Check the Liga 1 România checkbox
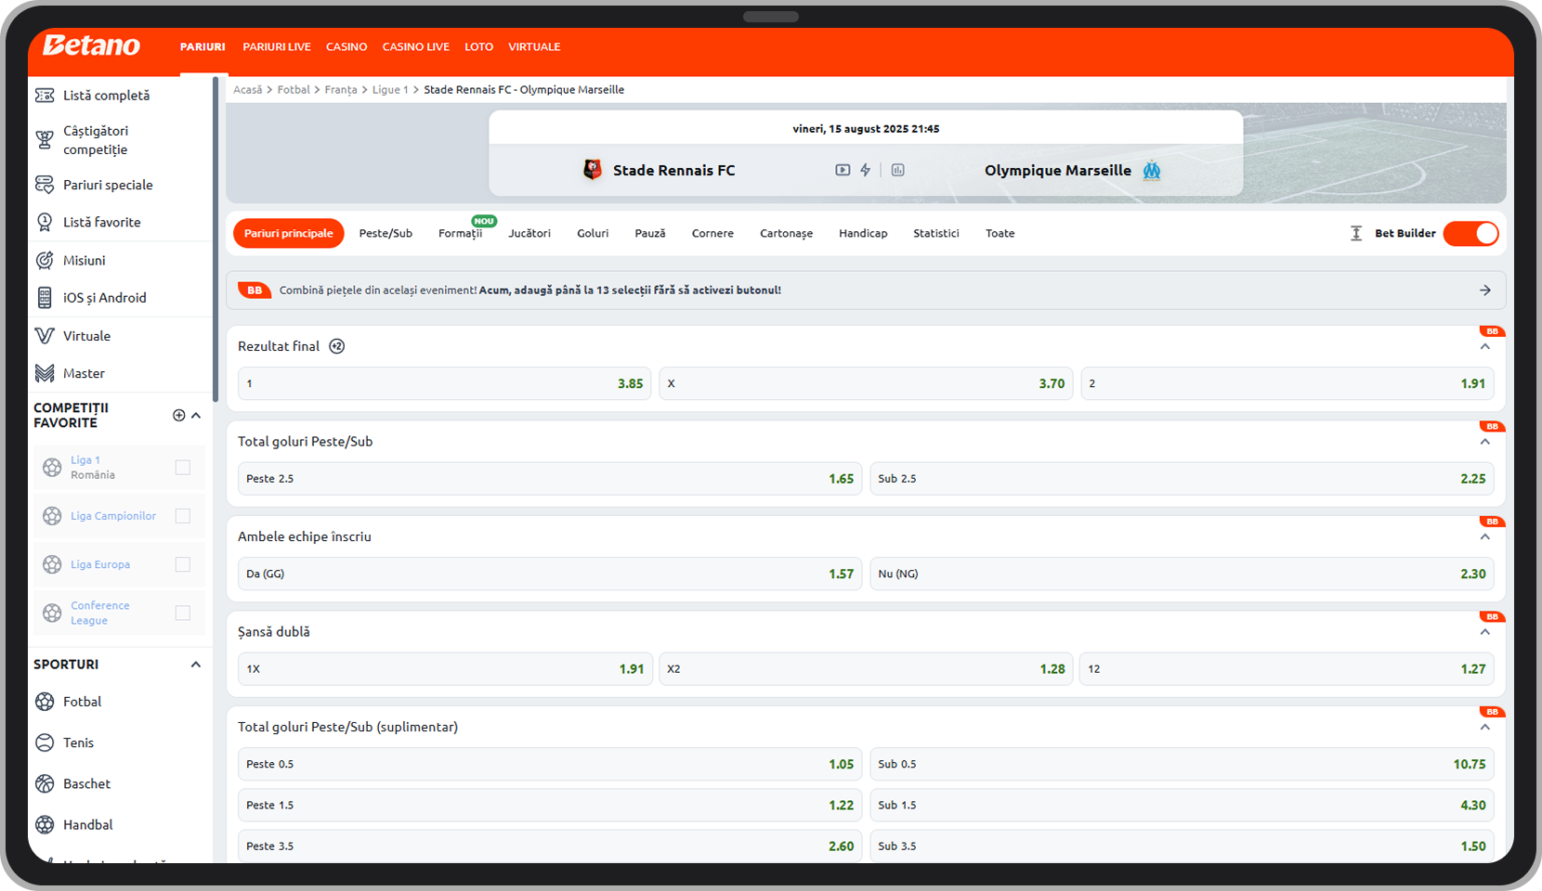 tap(183, 468)
